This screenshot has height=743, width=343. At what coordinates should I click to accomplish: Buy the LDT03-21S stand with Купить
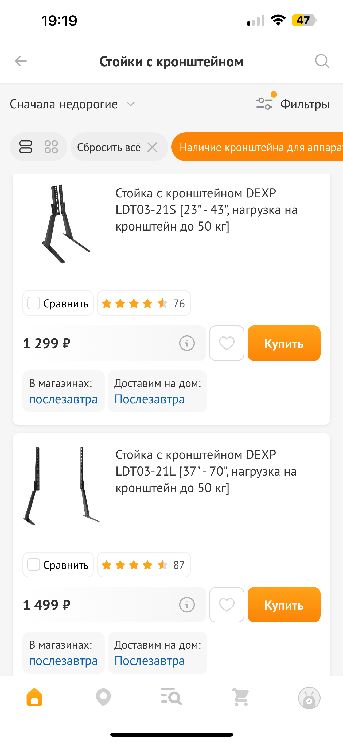(284, 343)
